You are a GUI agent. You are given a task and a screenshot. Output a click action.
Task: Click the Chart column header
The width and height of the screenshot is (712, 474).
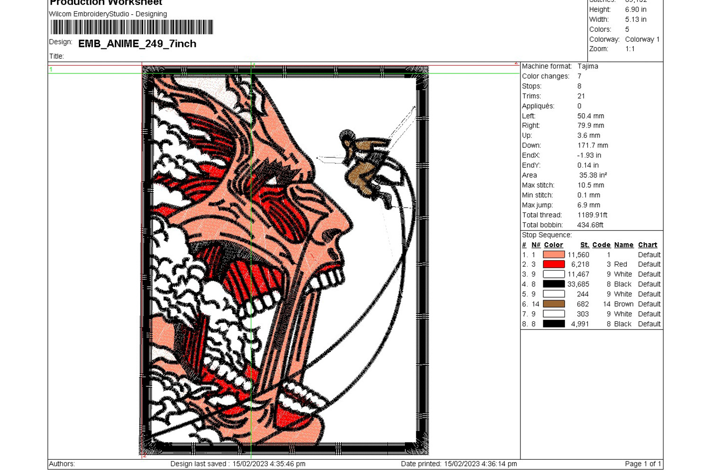coord(647,245)
